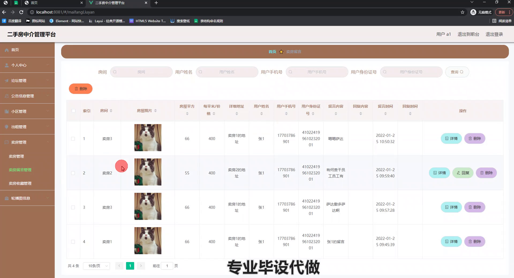Expand 论坛管理 menu chevron
The width and height of the screenshot is (514, 278).
48,80
